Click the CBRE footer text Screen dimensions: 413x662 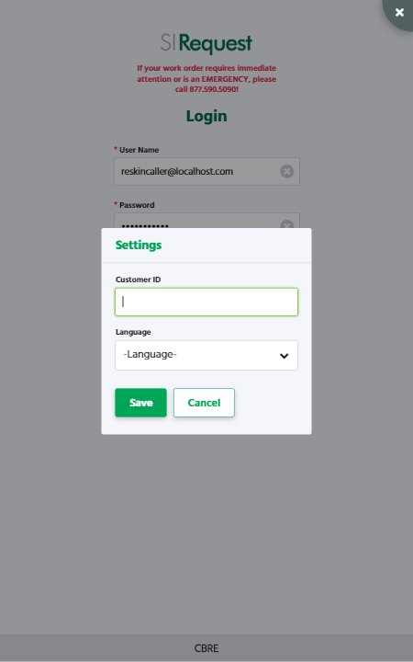click(x=206, y=648)
